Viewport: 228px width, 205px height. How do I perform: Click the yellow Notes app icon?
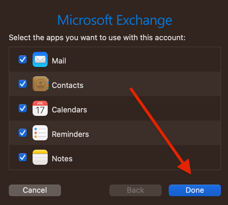[40, 157]
